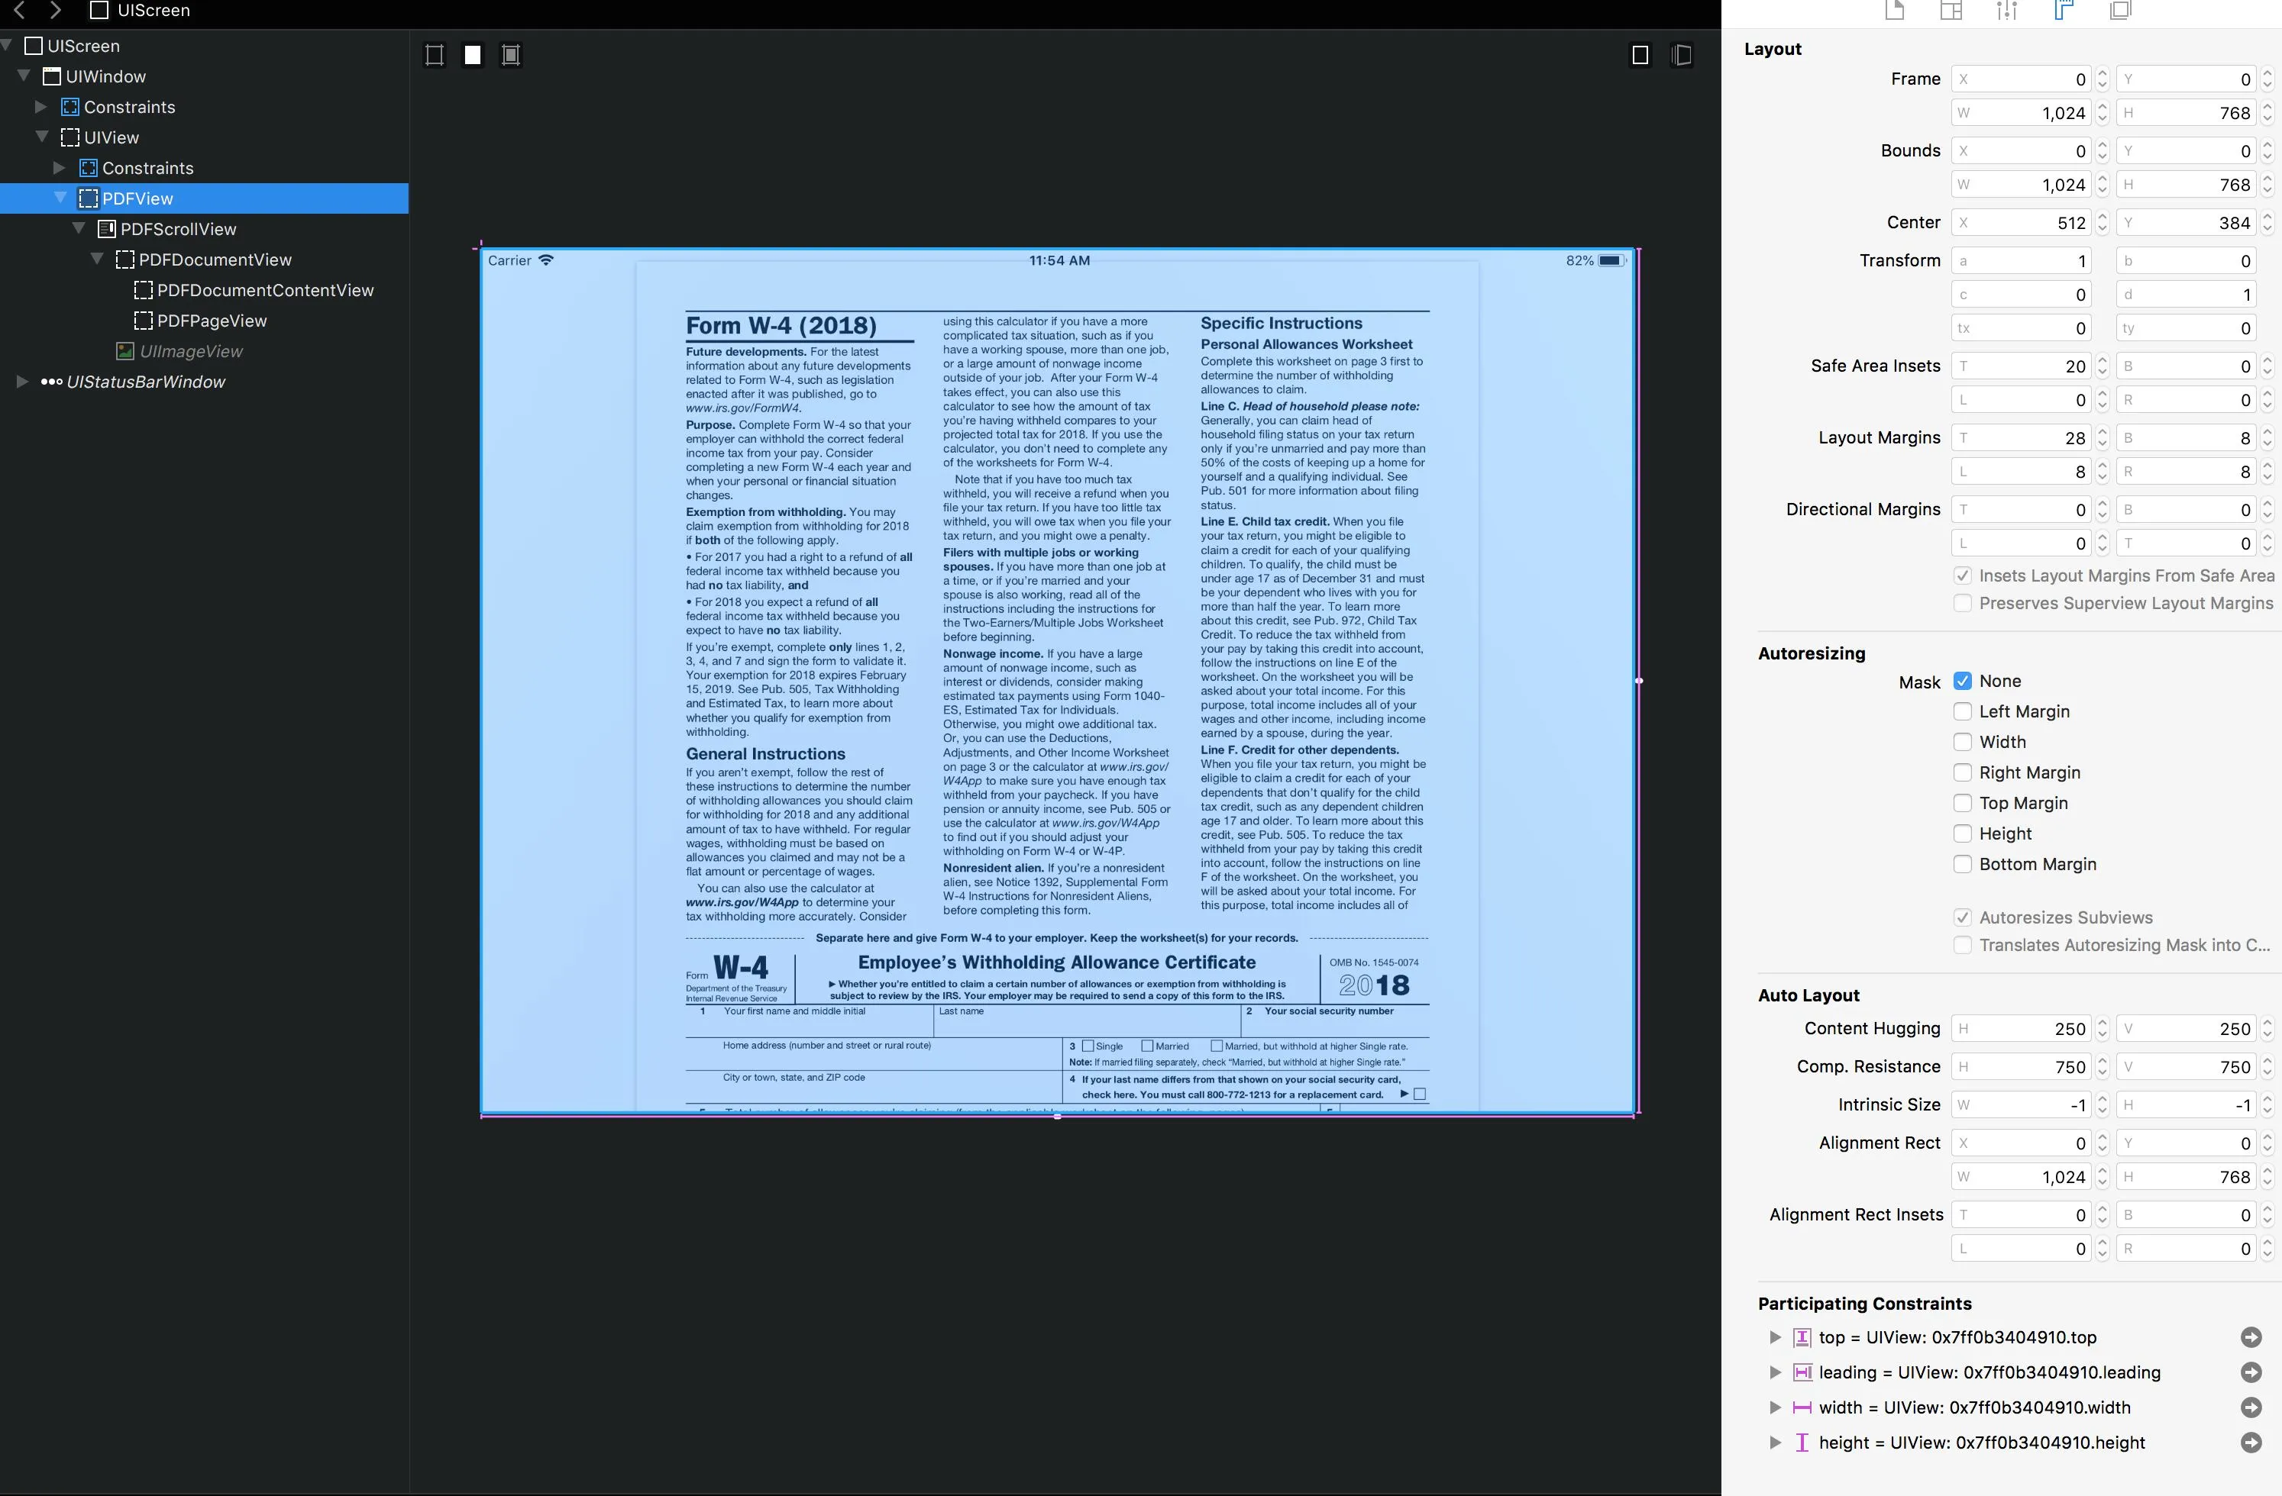Select the contents-only display mode
2282x1496 pixels.
tap(473, 55)
